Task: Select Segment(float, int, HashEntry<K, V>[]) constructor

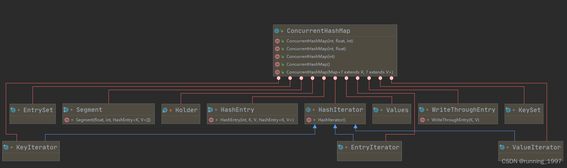Action: point(113,120)
